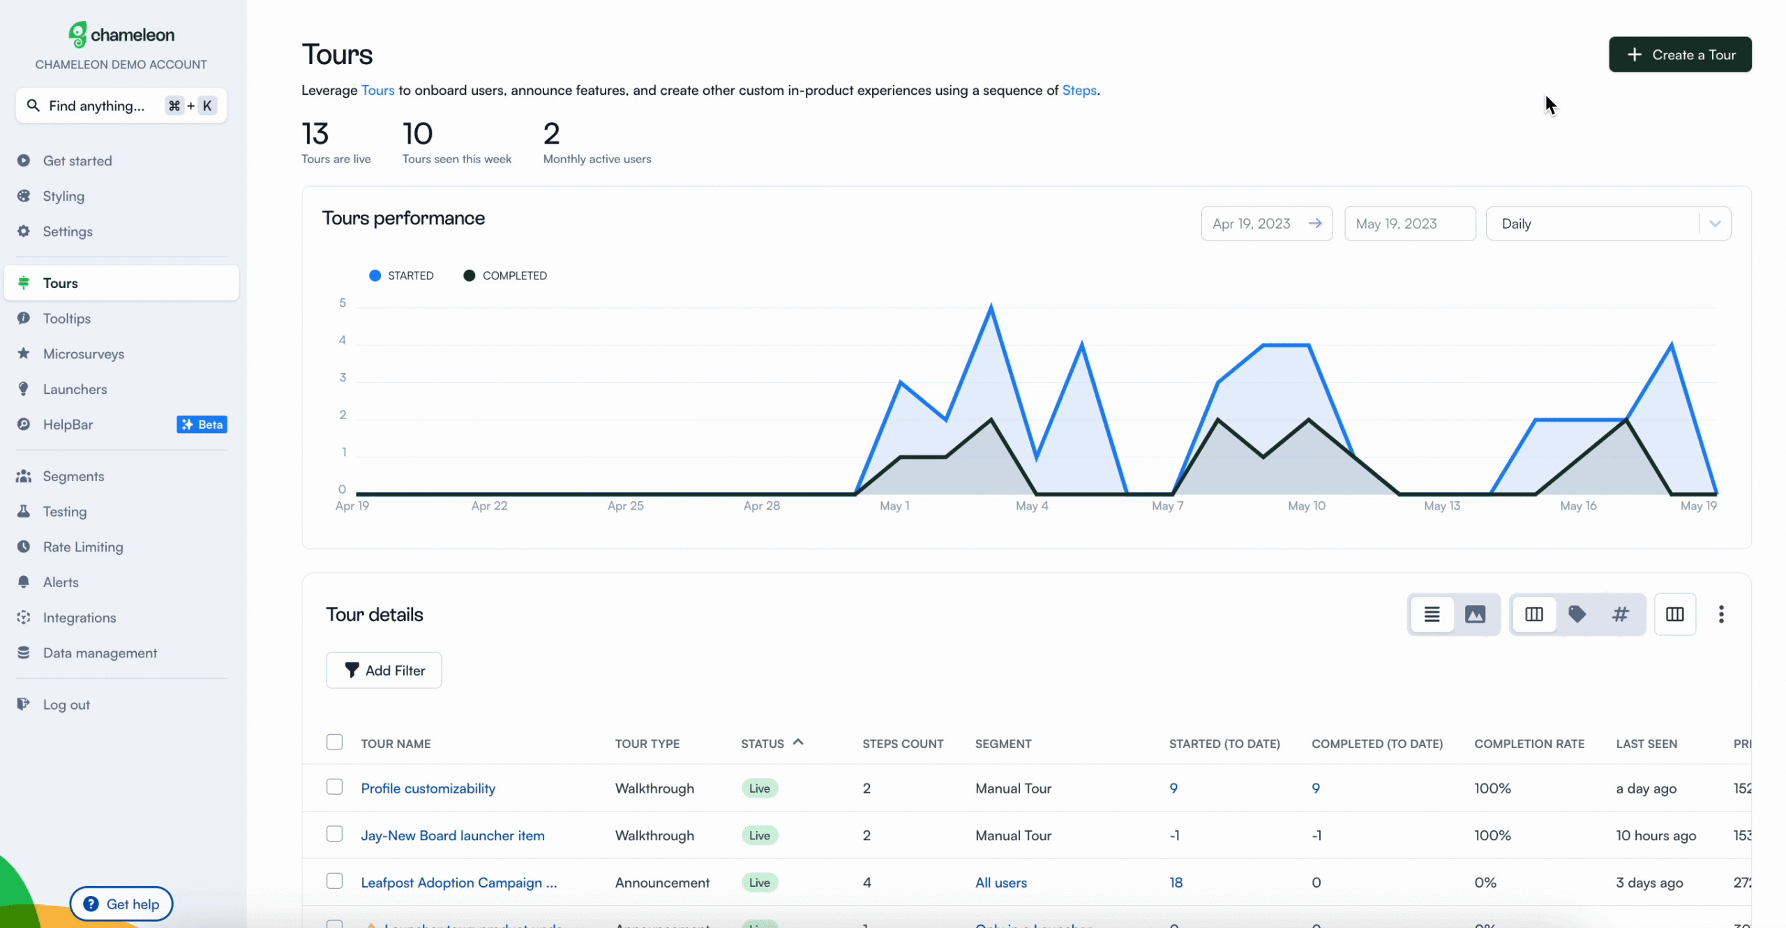
Task: Switch to image gallery view icon
Action: pos(1475,614)
